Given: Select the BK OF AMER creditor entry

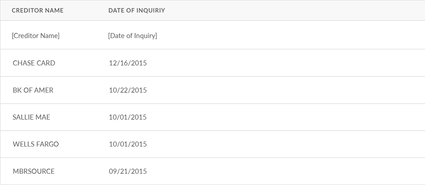Looking at the screenshot, I should (33, 90).
